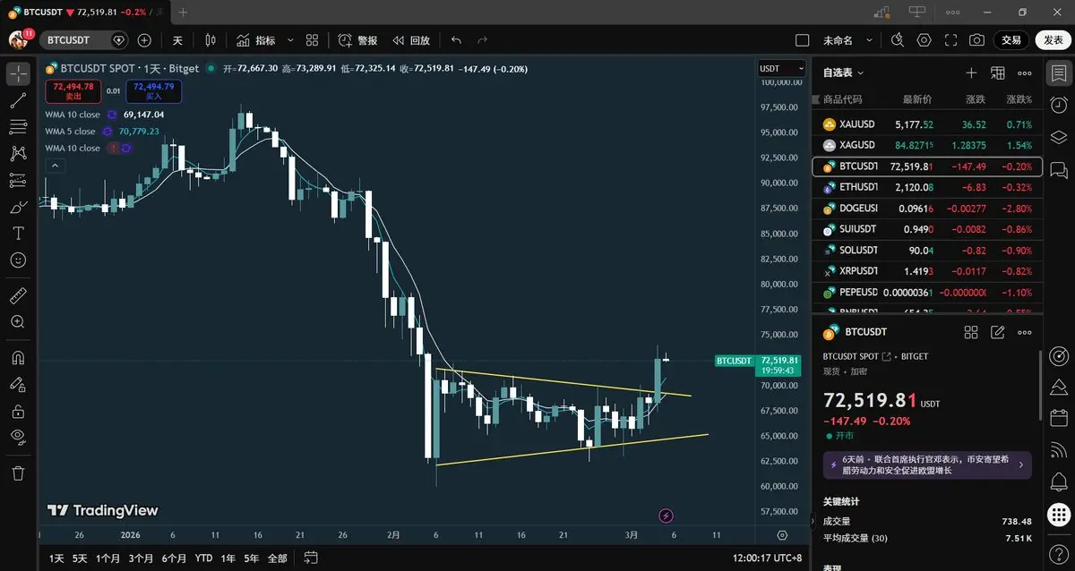The height and width of the screenshot is (571, 1075).
Task: Select the 1天 time range
Action: tap(56, 558)
